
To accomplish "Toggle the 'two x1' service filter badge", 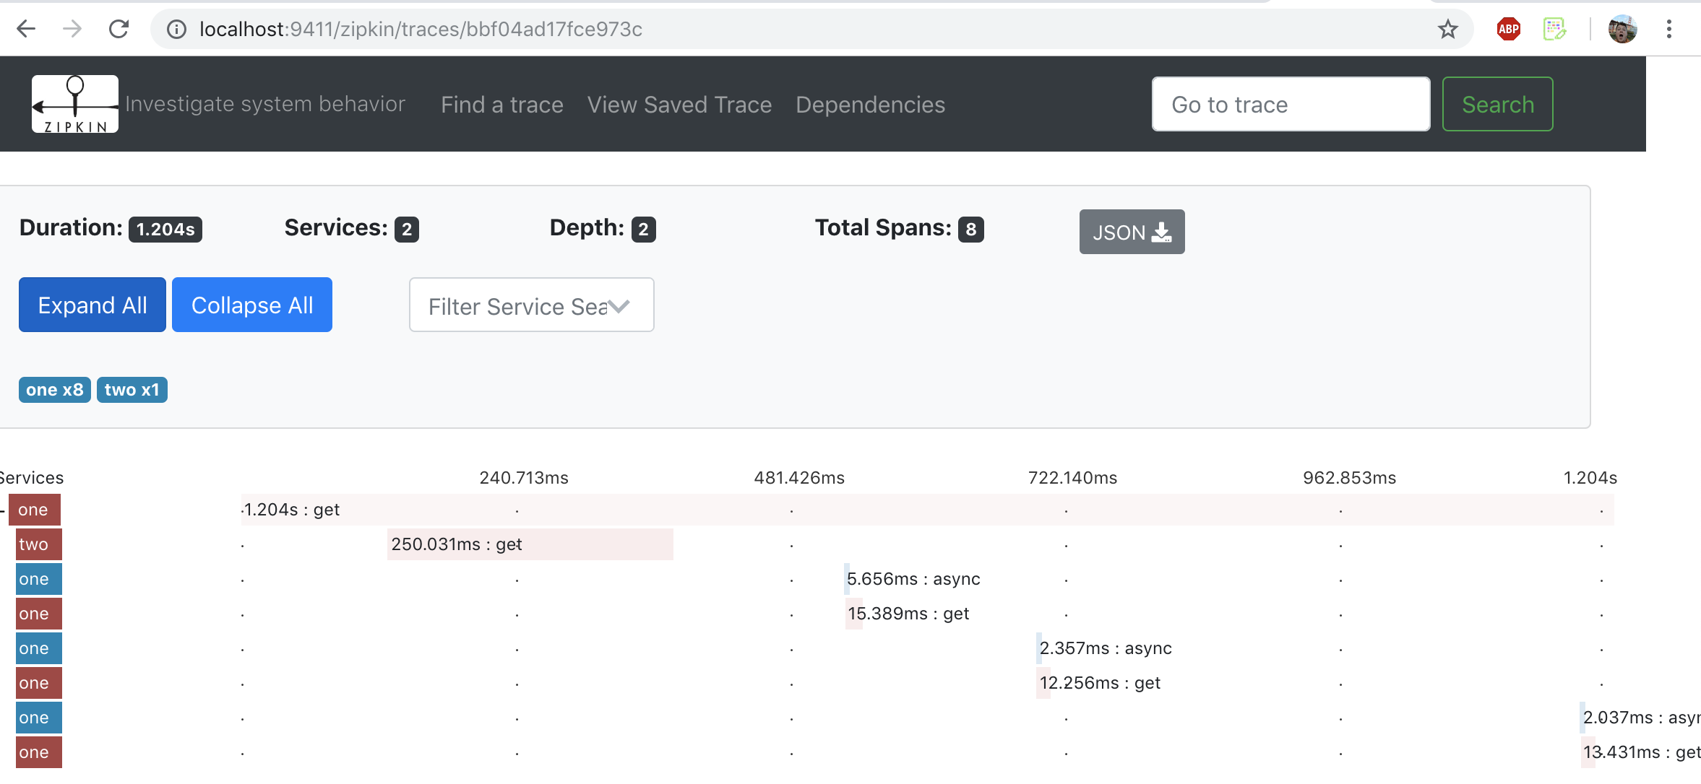I will coord(132,390).
